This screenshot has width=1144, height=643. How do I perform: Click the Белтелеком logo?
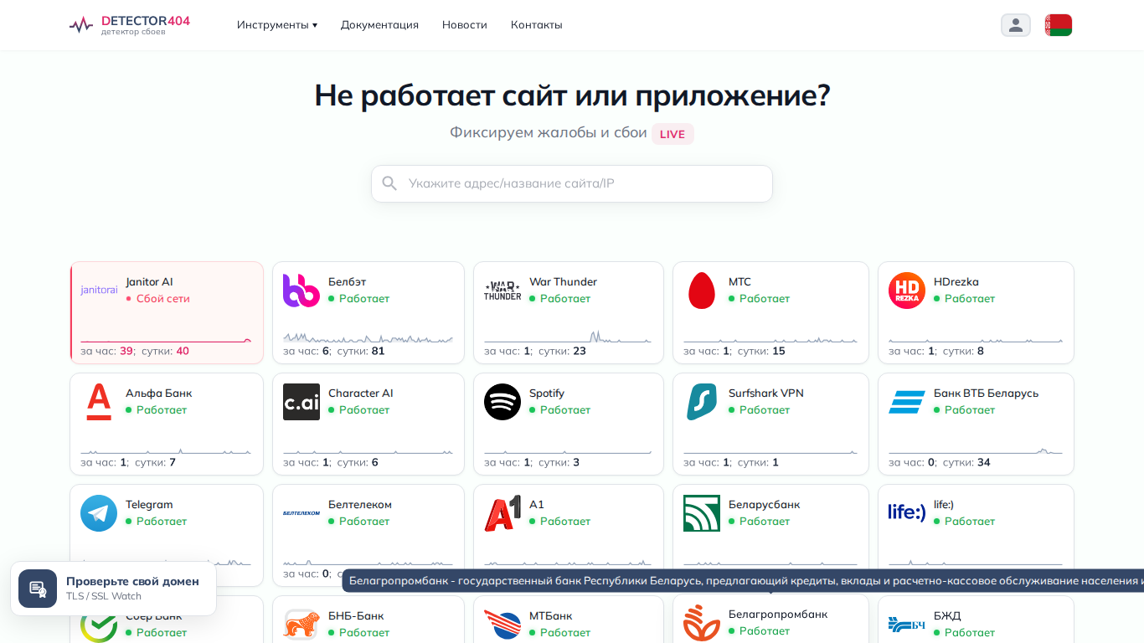301,513
